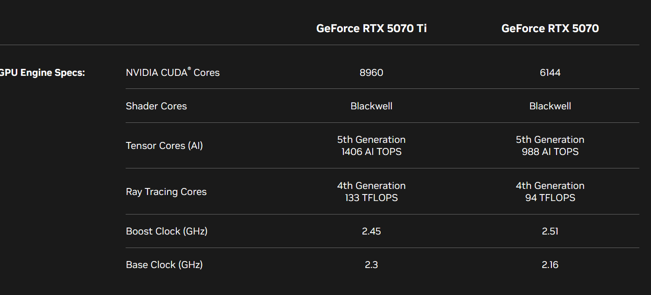Click the 2.16 base clock value

click(550, 265)
